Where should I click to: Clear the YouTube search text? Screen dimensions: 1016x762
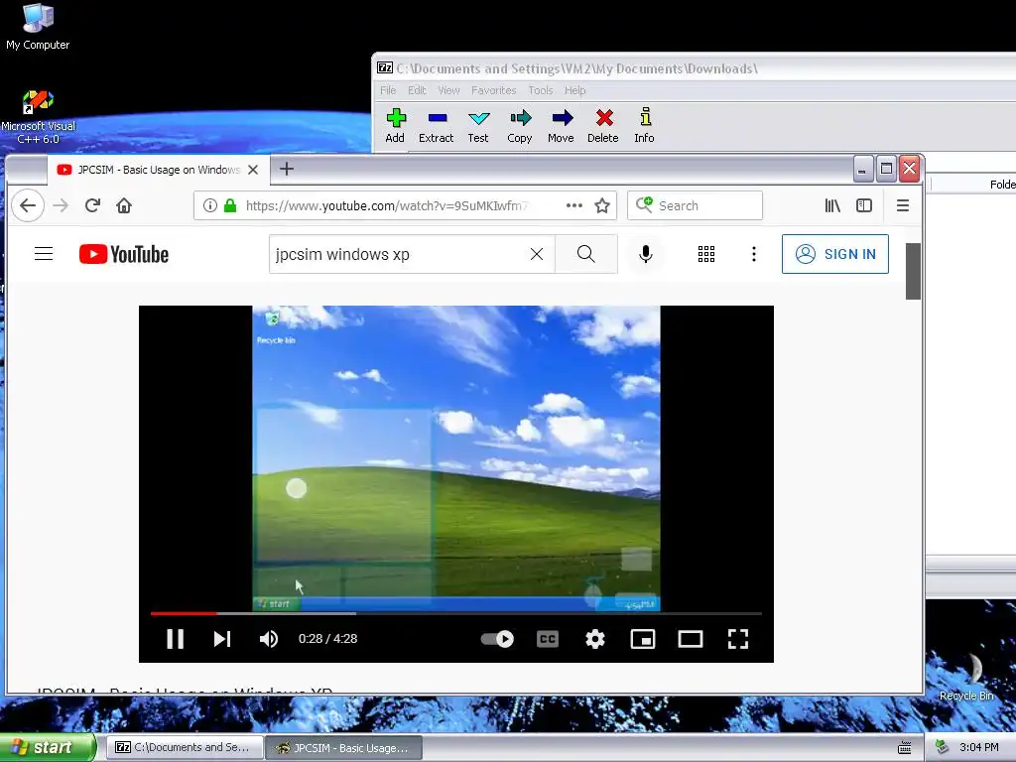click(537, 254)
